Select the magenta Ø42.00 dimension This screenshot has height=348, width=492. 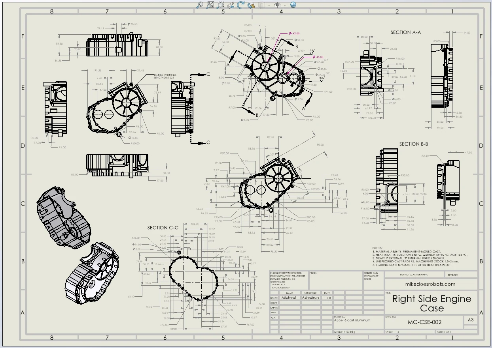(x=294, y=34)
